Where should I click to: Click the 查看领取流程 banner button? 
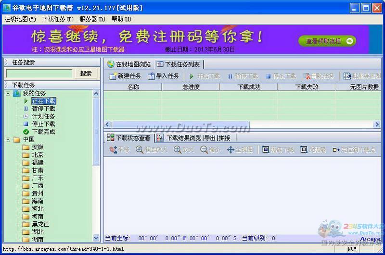327,41
